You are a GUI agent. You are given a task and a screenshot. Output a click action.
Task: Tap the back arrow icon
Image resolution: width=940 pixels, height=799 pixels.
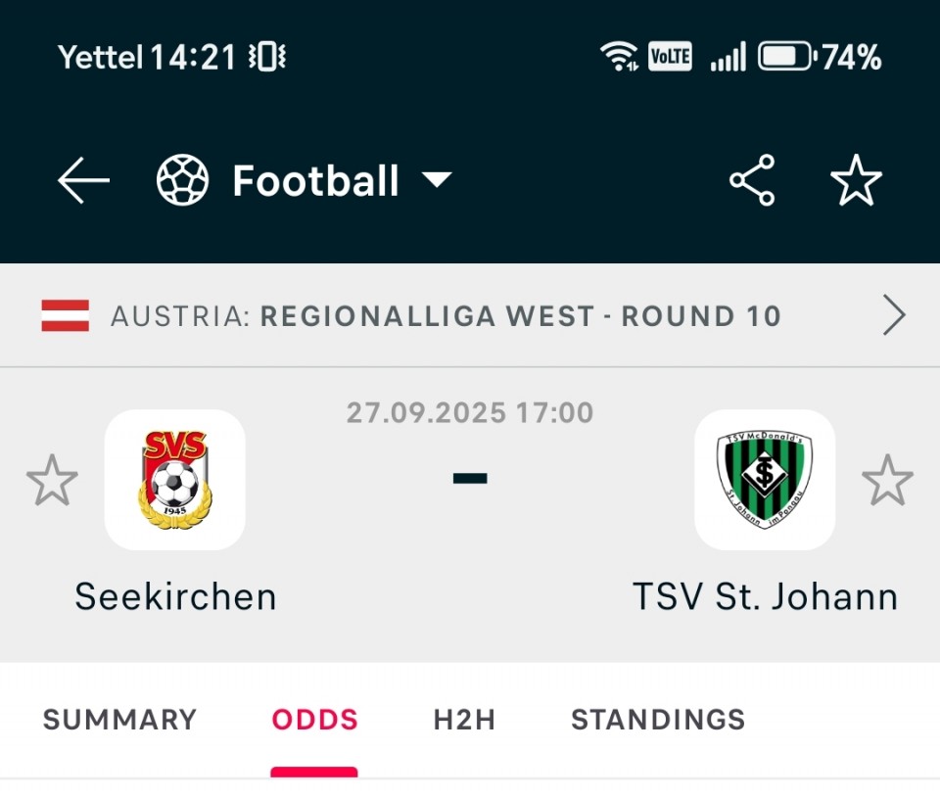[x=83, y=181]
